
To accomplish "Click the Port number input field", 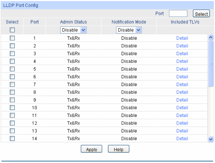I will (x=178, y=14).
